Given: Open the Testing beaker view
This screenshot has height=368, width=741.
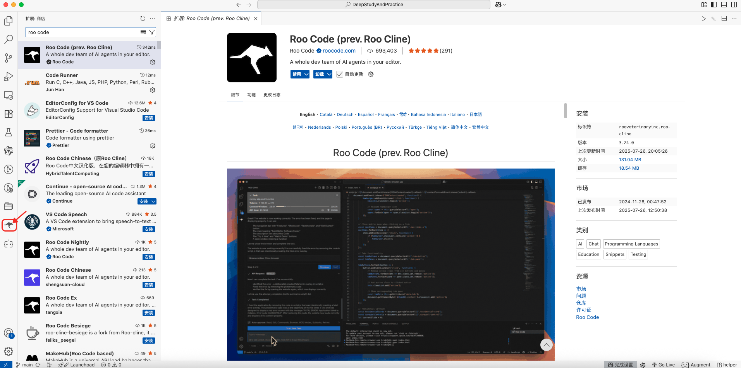Looking at the screenshot, I should pos(9,132).
